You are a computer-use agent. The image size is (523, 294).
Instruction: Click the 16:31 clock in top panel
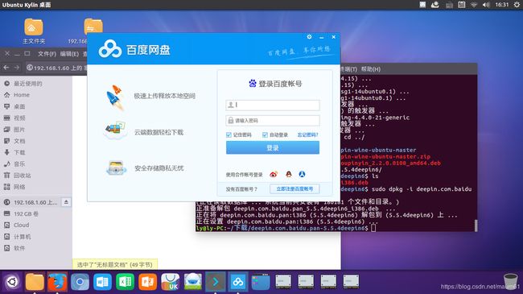[501, 5]
